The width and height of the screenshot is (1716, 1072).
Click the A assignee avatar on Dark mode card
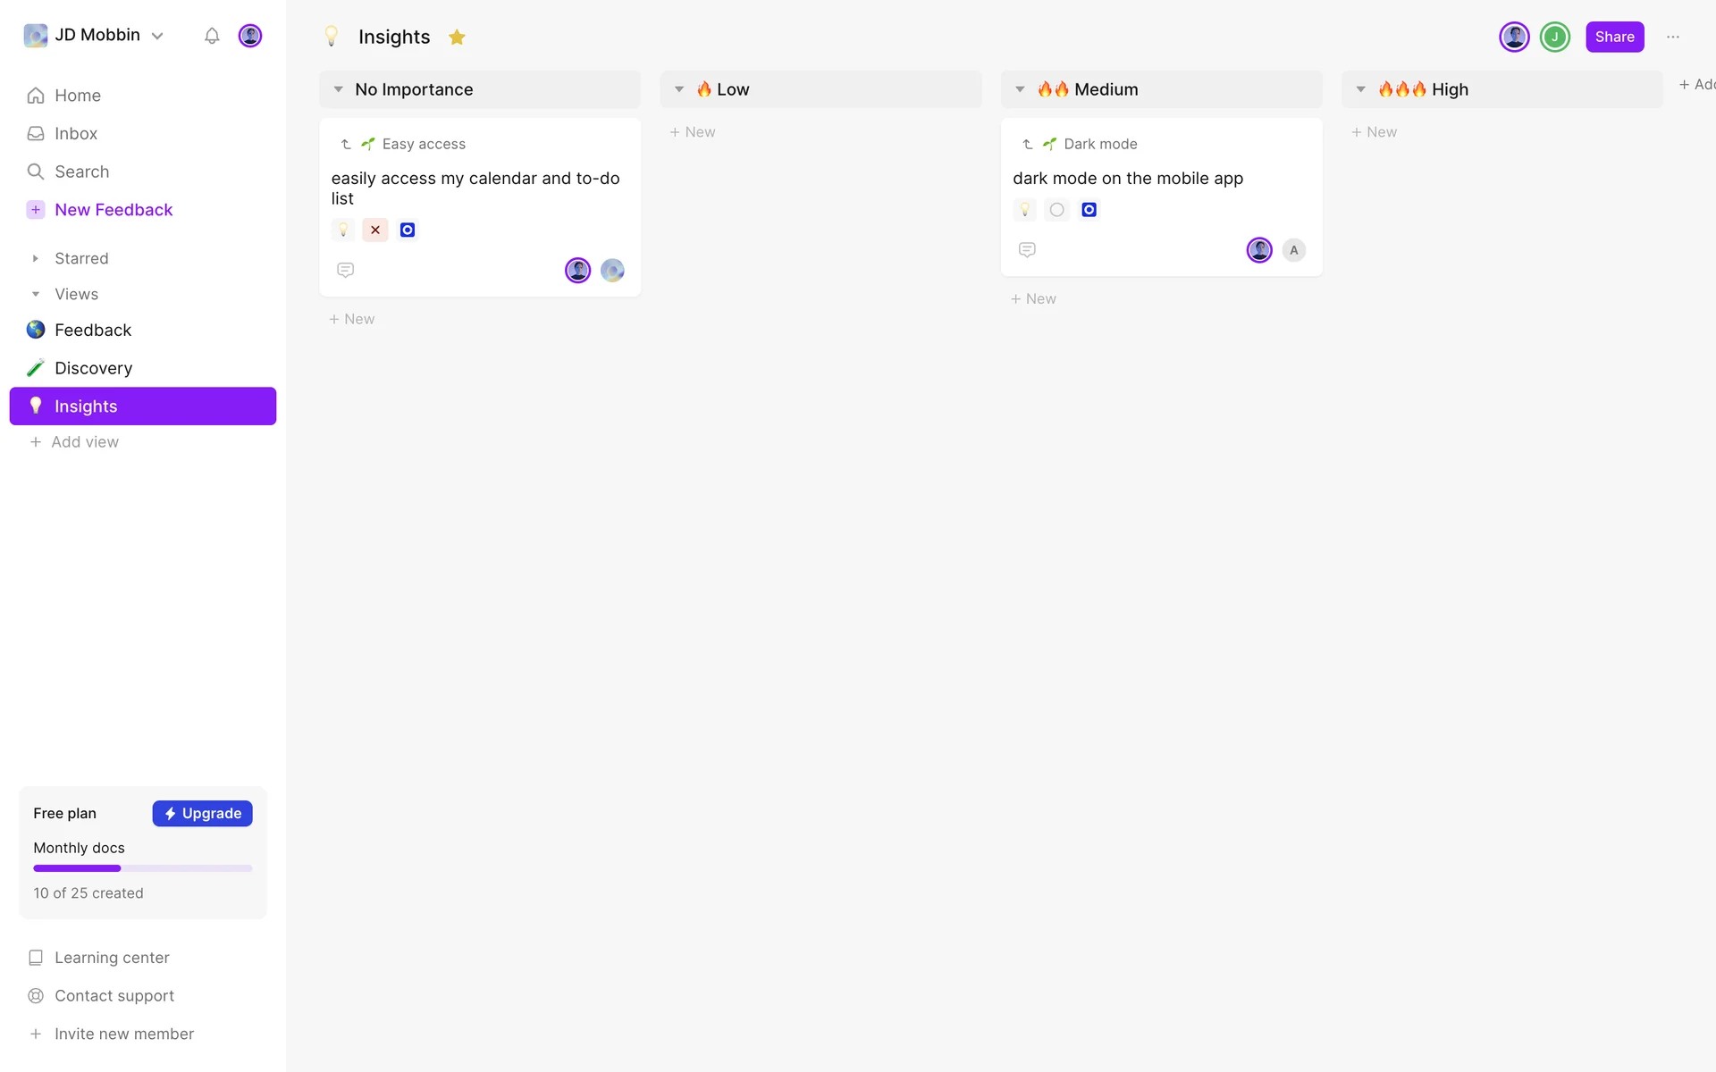click(1293, 250)
